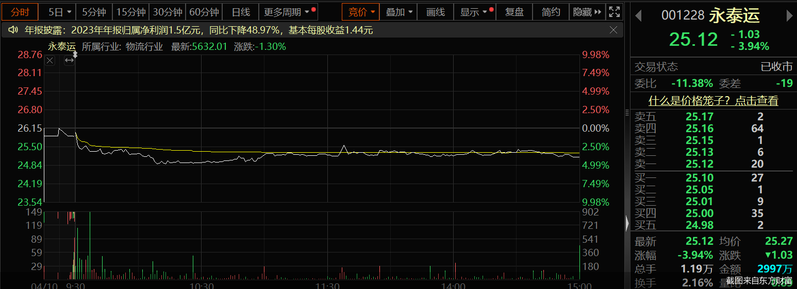Open the 5日 period dropdown

[59, 12]
